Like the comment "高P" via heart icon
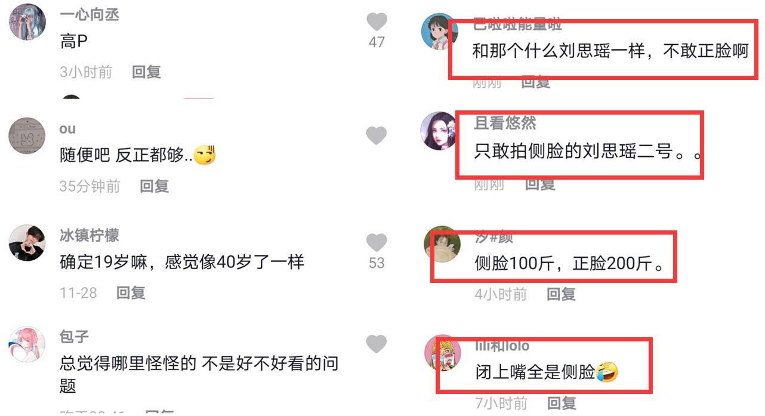 [x=377, y=22]
